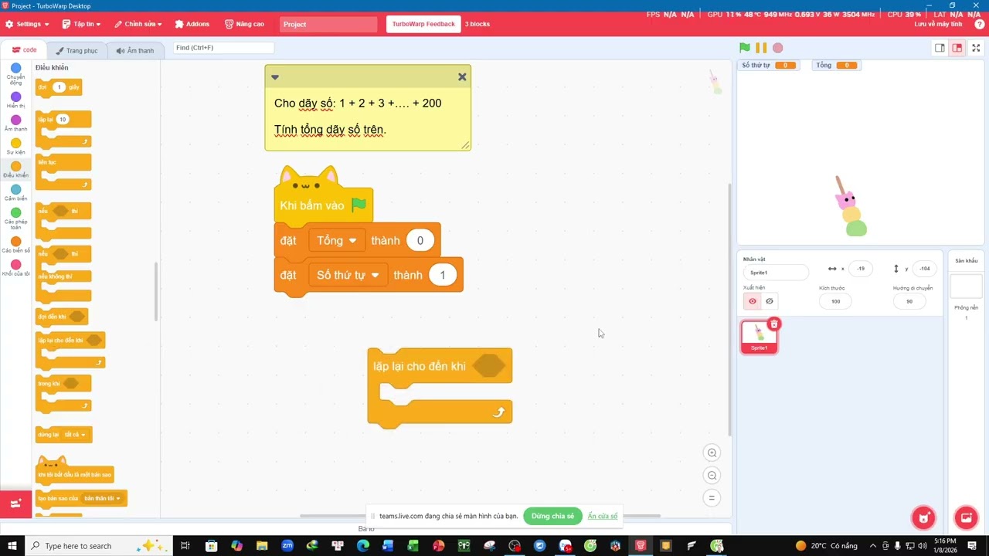The image size is (989, 556).
Task: Edit the project title field
Action: 328,24
